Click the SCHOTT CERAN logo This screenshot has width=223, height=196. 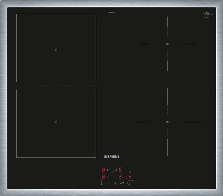point(208,14)
